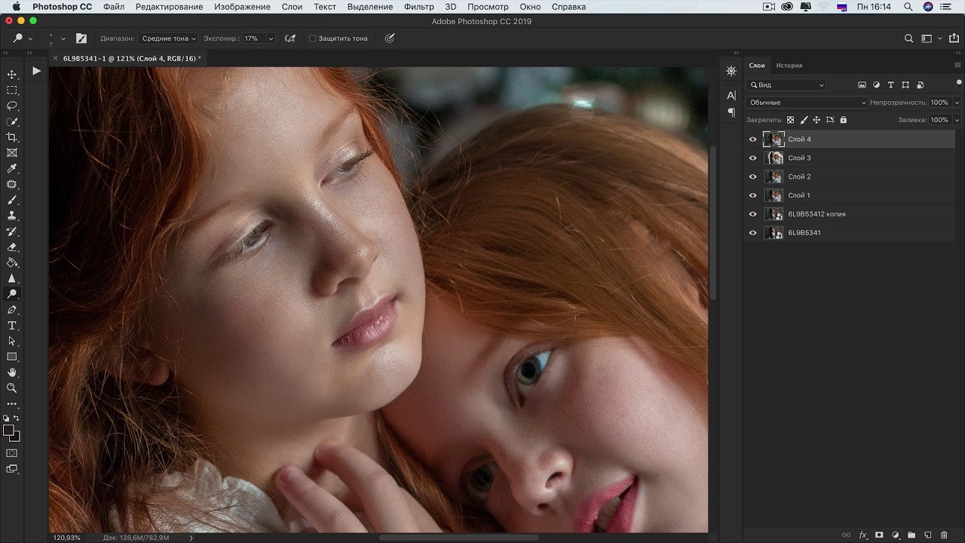Image resolution: width=965 pixels, height=543 pixels.
Task: Click the vertical canvas scrollbar
Action: click(x=712, y=222)
